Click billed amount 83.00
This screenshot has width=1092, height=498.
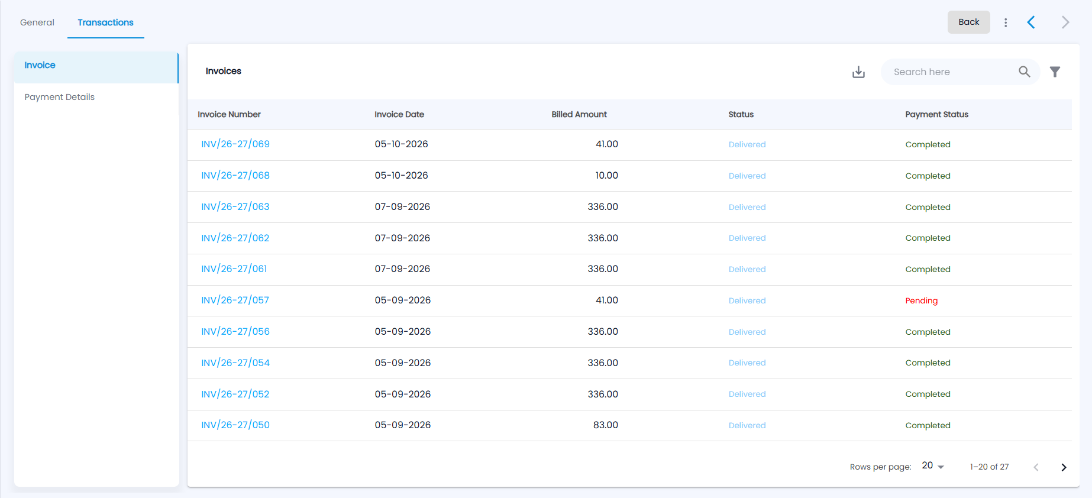[606, 425]
